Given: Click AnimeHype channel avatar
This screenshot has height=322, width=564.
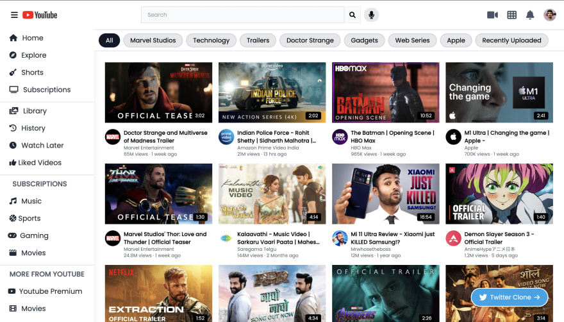Looking at the screenshot, I should coord(453,239).
